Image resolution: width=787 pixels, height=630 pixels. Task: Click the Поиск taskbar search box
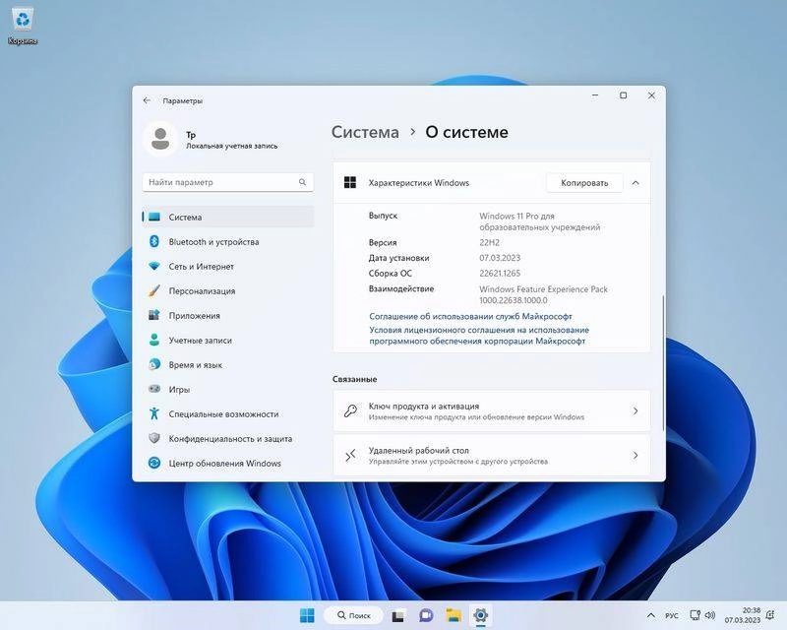[353, 615]
